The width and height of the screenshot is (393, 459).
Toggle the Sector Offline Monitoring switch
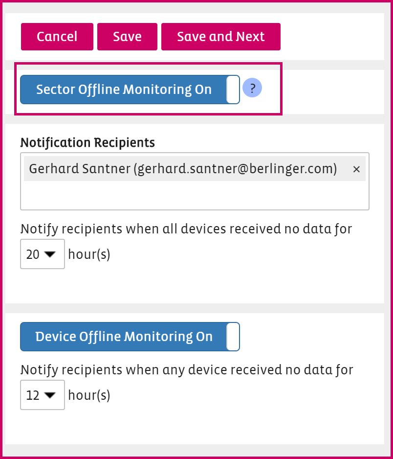tap(130, 89)
